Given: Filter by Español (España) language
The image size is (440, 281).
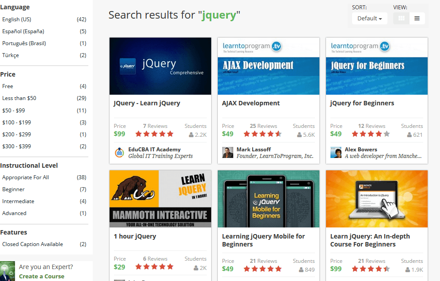Looking at the screenshot, I should [x=44, y=31].
